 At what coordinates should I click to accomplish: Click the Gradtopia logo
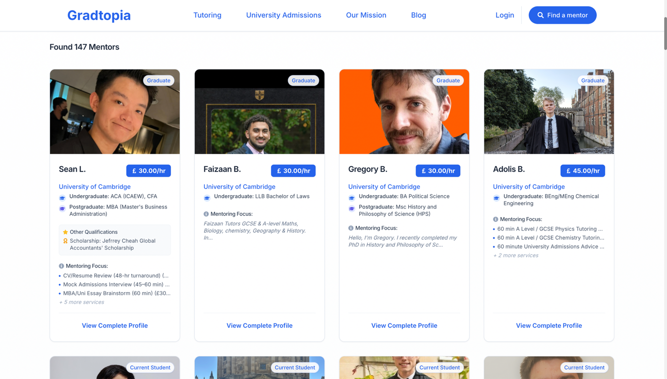pos(99,15)
